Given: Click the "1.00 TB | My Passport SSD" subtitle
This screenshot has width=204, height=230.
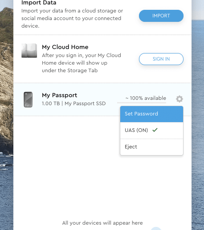Looking at the screenshot, I should [x=74, y=103].
